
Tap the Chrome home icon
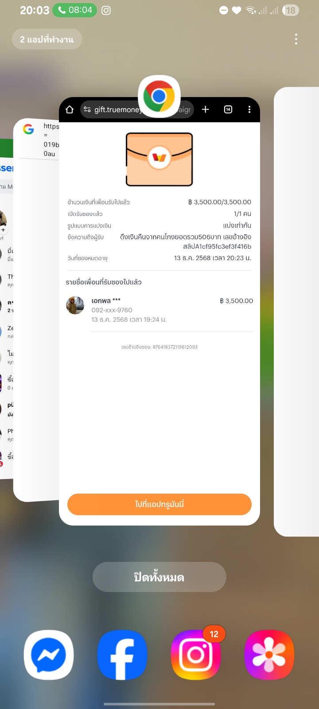click(70, 109)
